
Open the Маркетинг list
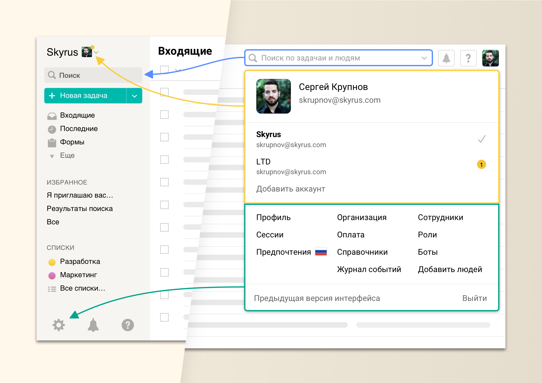point(79,275)
